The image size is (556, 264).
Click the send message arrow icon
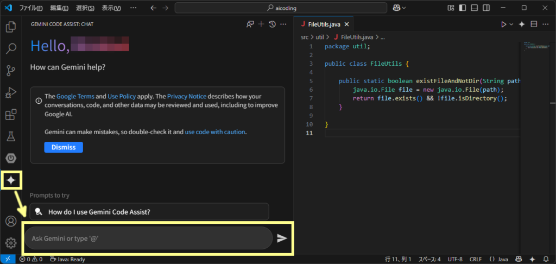tap(282, 238)
